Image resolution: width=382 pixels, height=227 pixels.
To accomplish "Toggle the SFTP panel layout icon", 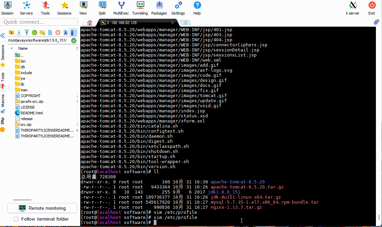I will [73, 32].
